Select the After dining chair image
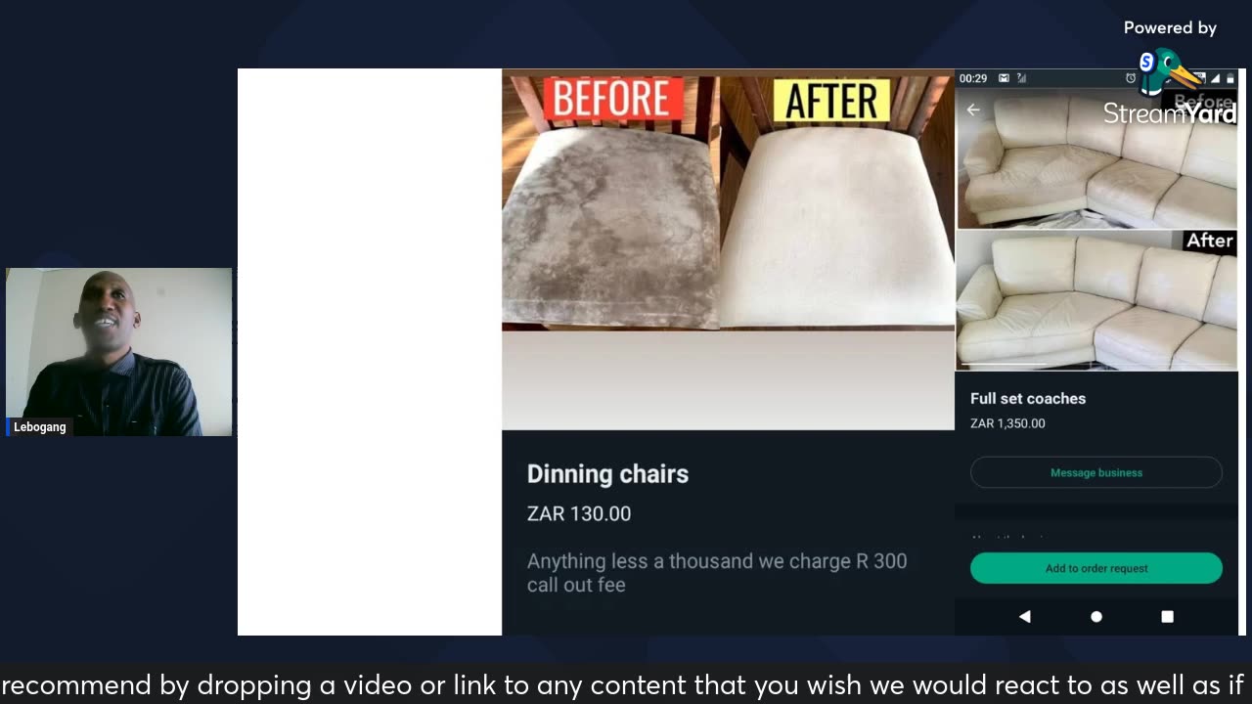 pos(837,202)
